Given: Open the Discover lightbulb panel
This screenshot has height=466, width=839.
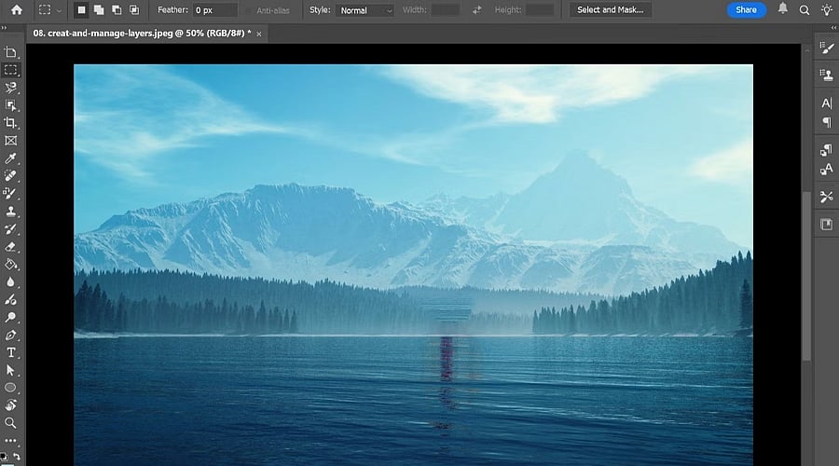Looking at the screenshot, I should [827, 10].
